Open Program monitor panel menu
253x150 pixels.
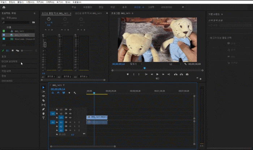tap(133, 13)
